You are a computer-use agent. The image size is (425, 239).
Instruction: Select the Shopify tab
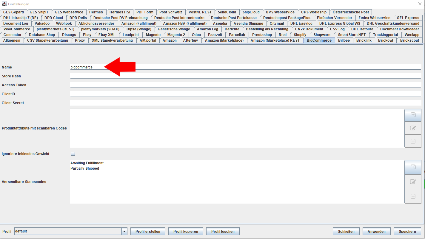pyautogui.click(x=300, y=35)
